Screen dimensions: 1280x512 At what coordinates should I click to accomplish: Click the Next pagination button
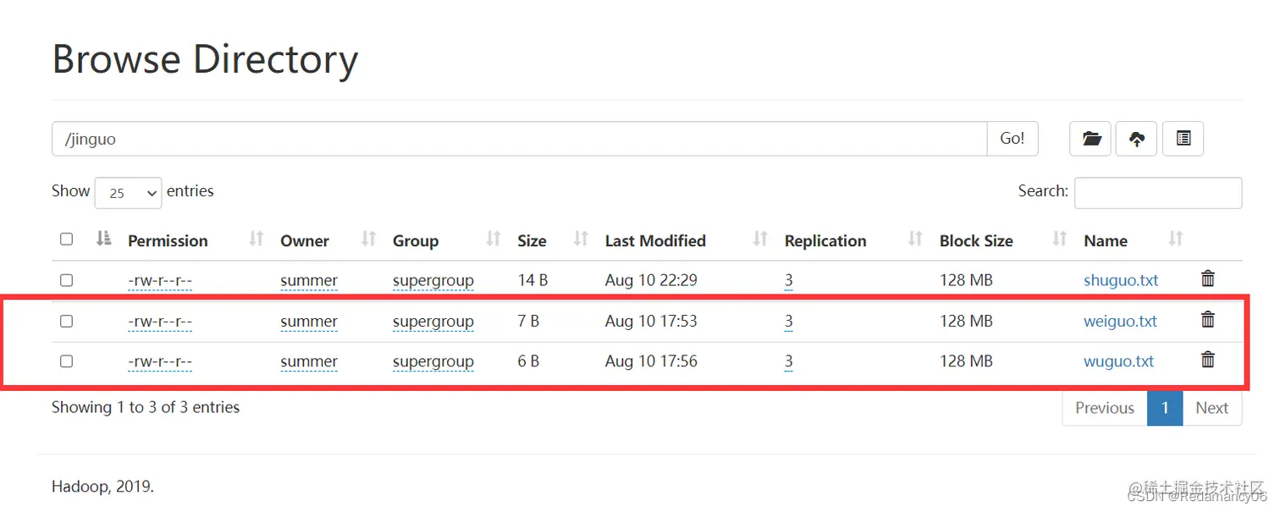click(1211, 408)
